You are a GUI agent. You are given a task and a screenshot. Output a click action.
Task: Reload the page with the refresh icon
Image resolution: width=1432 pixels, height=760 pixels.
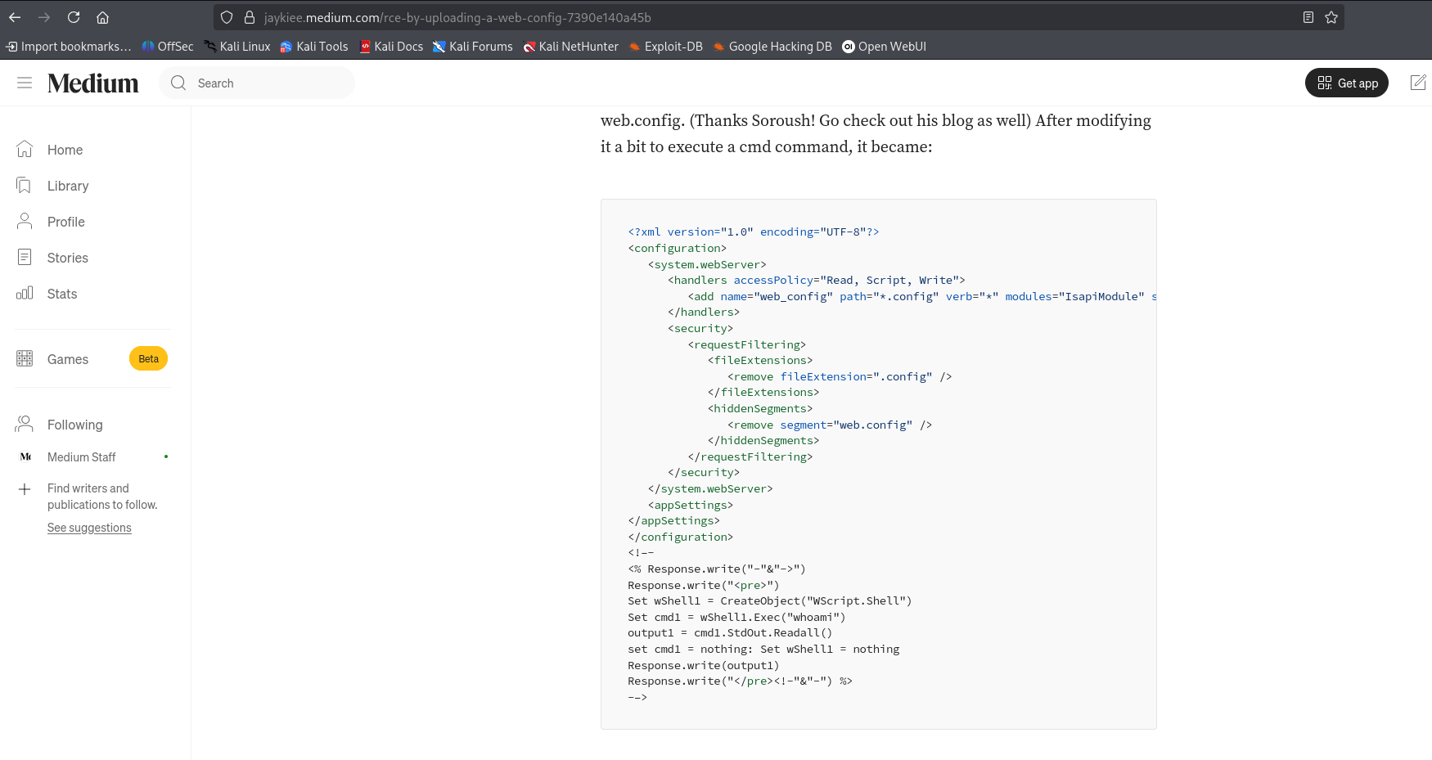(74, 17)
